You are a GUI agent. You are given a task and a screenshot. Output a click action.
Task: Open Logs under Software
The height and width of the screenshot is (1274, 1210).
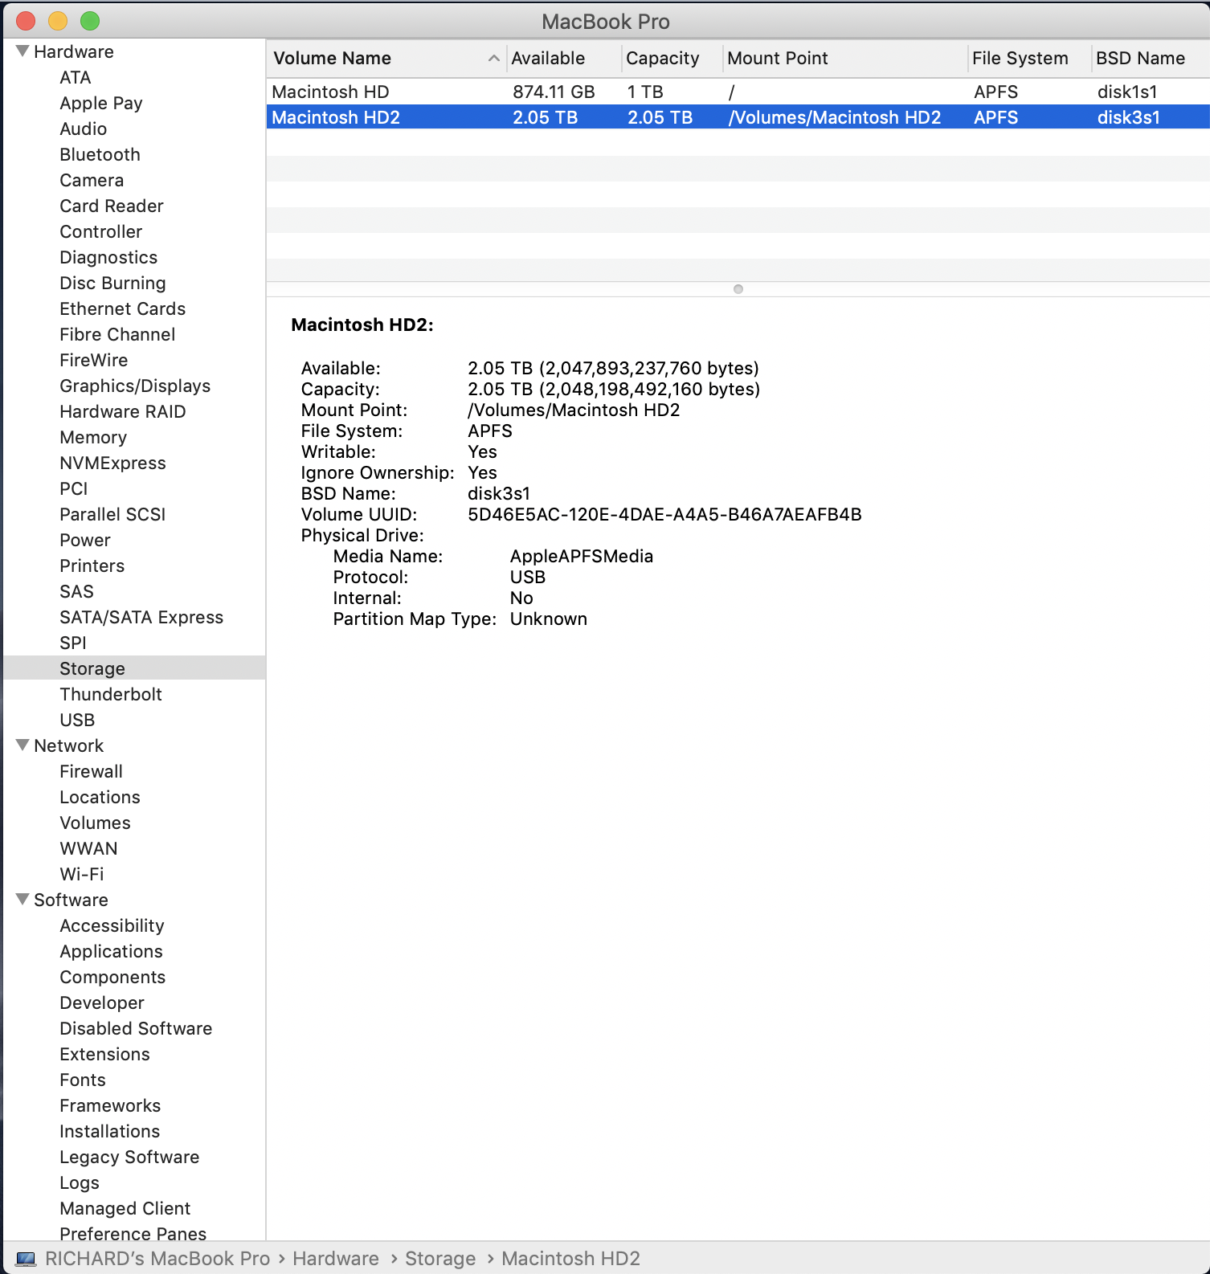tap(80, 1182)
